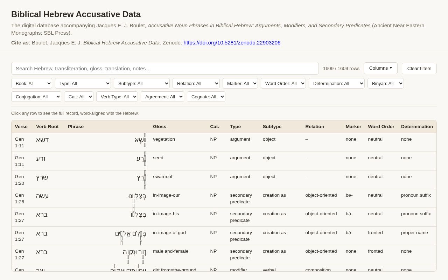Open the Columns chooser button
448x280 pixels.
pos(380,68)
